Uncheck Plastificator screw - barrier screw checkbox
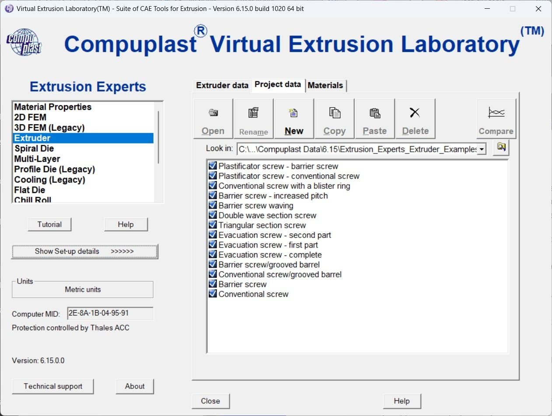This screenshot has height=416, width=552. [x=213, y=166]
